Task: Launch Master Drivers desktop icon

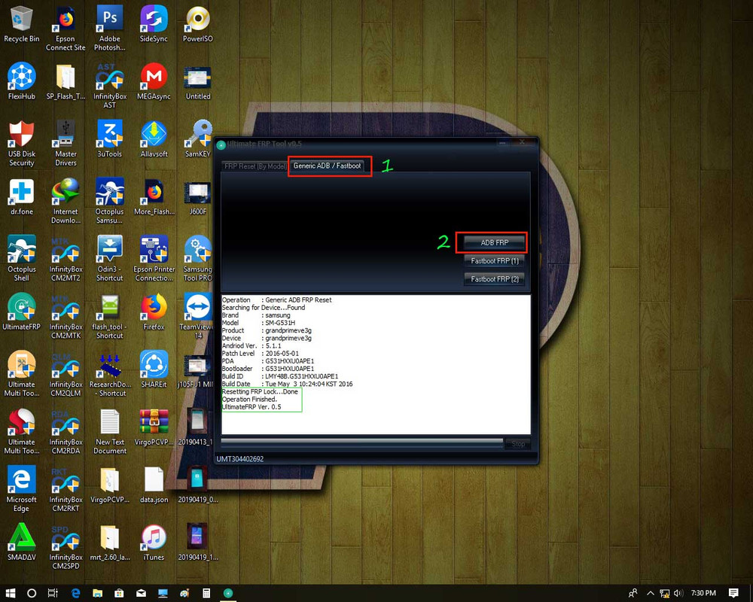Action: pos(66,143)
